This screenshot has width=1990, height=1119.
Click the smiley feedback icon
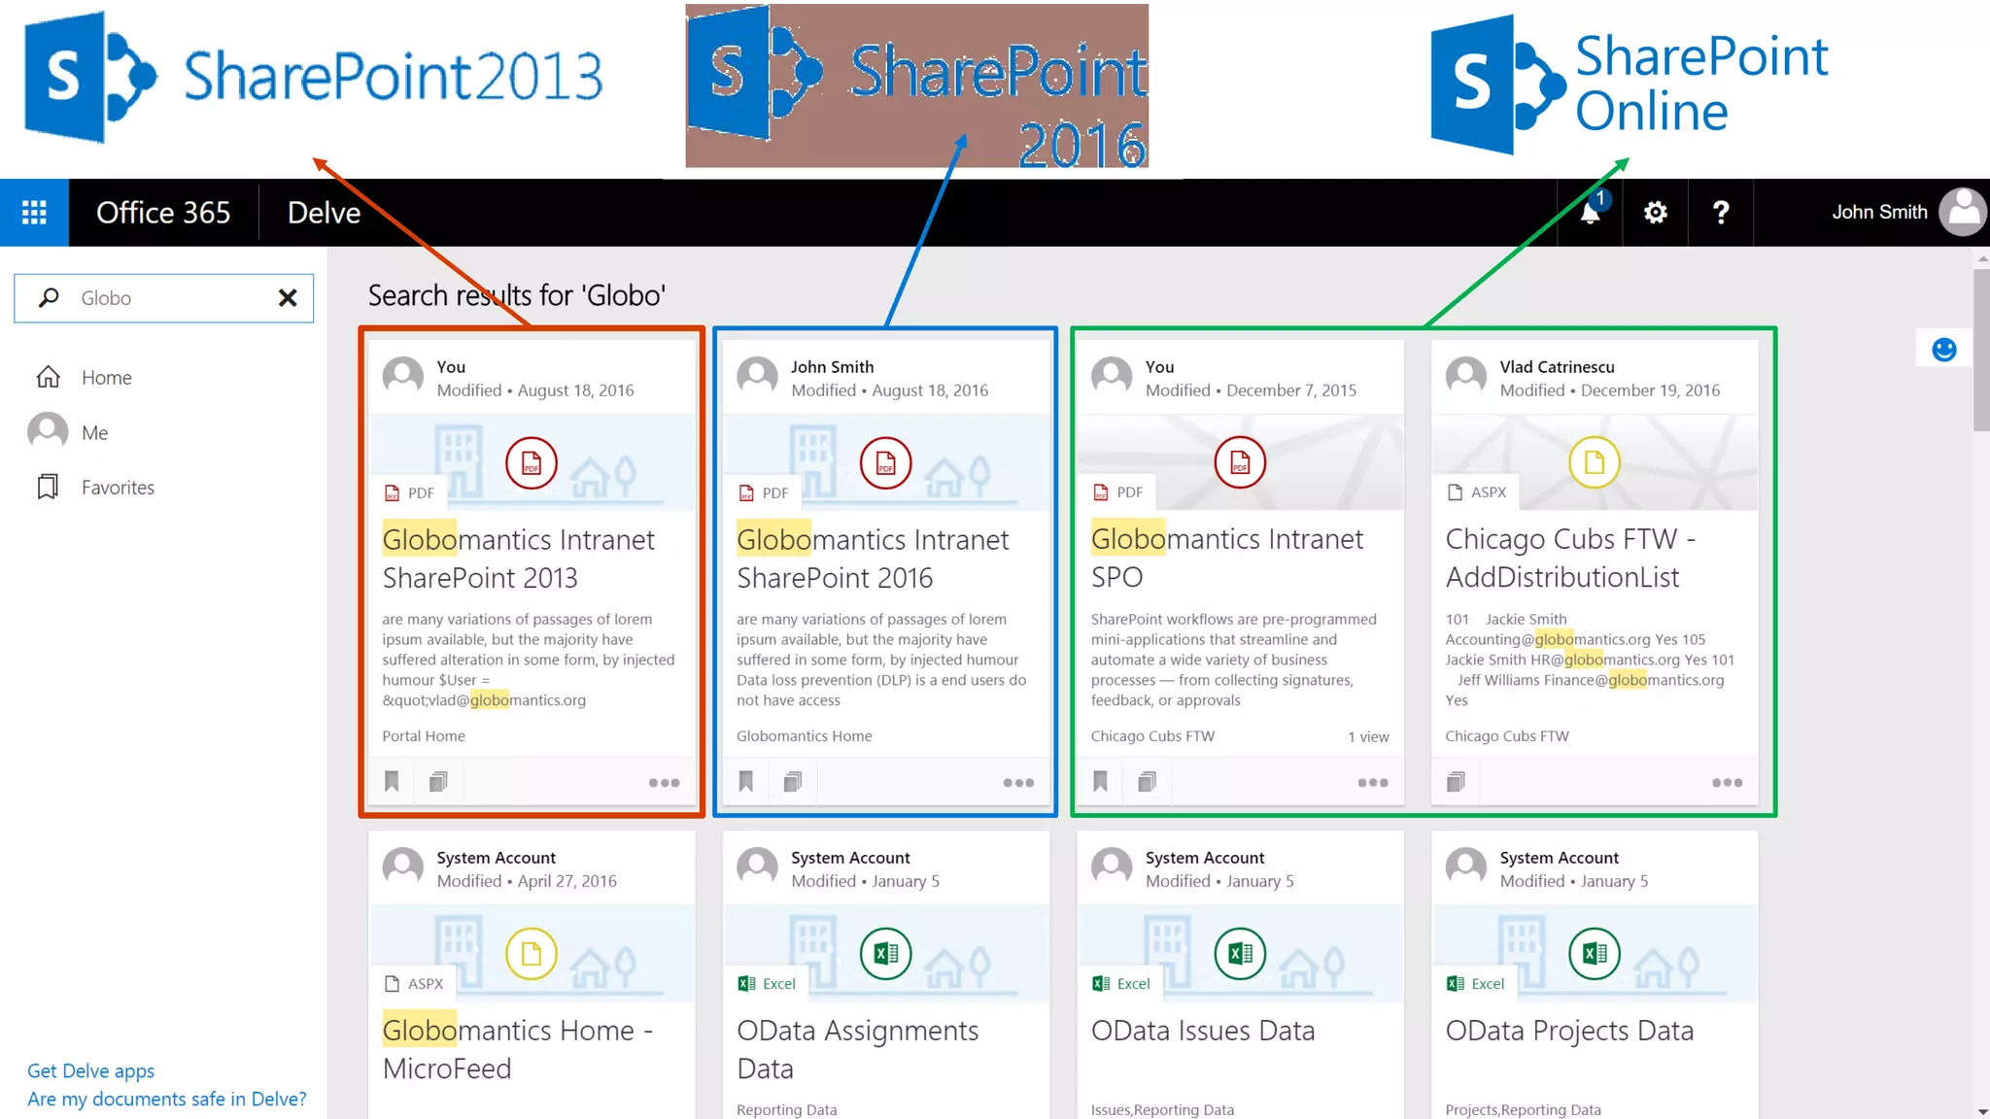point(1943,350)
